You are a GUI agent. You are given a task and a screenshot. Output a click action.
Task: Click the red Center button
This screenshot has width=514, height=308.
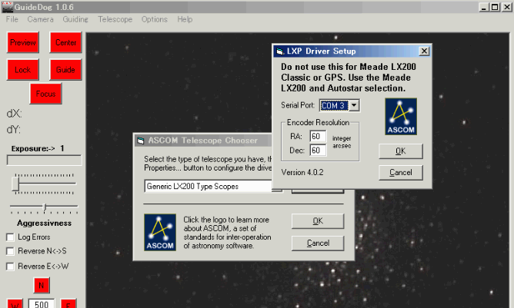[65, 42]
